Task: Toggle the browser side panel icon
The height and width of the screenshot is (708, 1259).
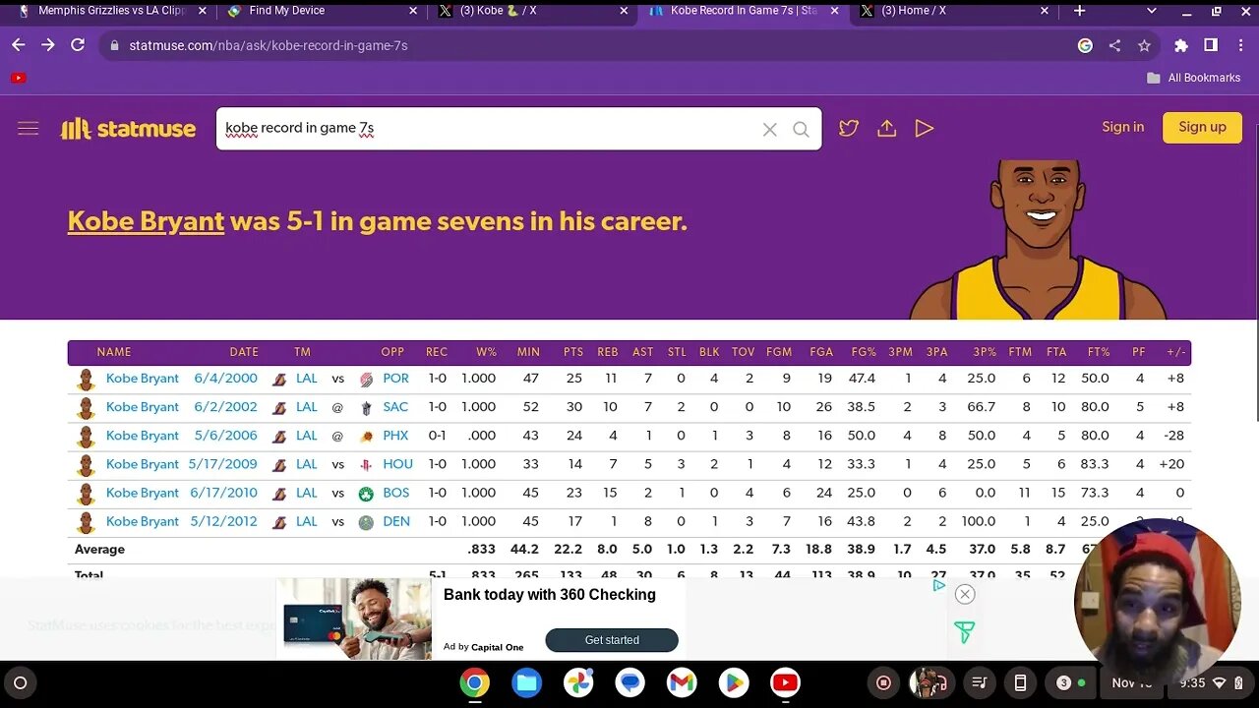Action: pos(1211,45)
